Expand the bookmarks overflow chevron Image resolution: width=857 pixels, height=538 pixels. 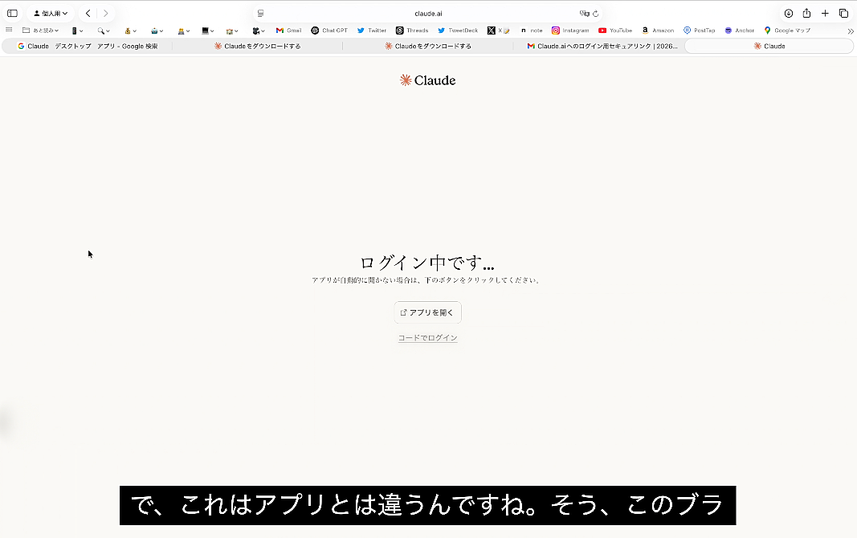tap(850, 31)
